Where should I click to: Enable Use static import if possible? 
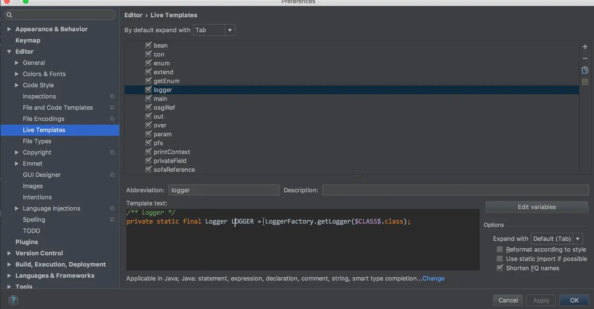500,259
